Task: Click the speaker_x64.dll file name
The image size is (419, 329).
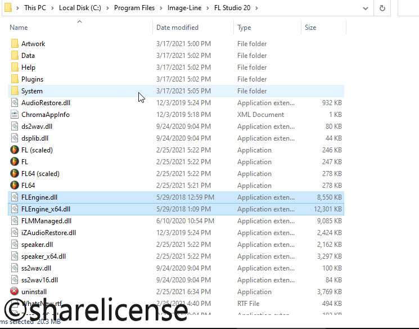Action: coord(43,256)
